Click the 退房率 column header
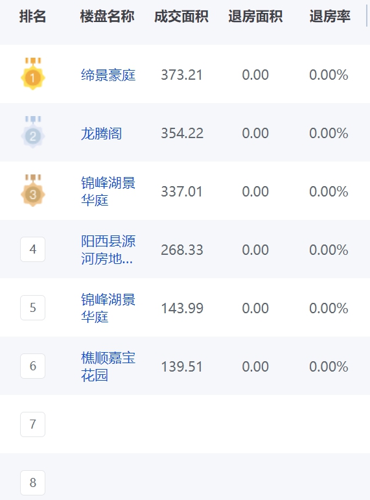 point(330,16)
